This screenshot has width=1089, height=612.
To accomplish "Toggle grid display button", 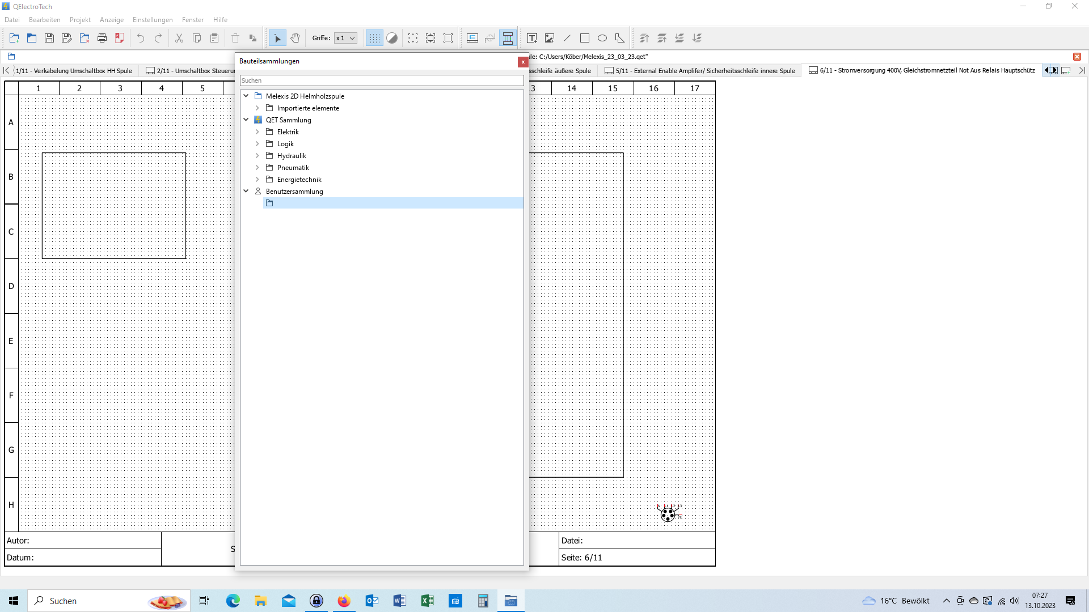I will [374, 38].
